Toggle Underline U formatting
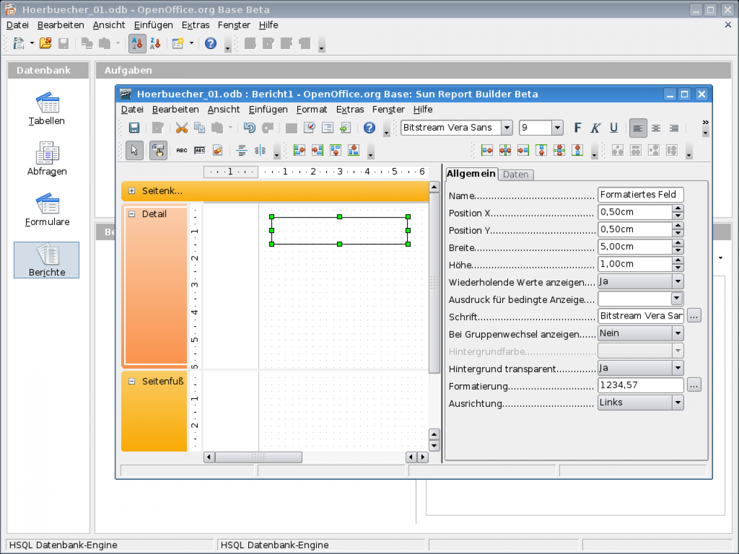 614,128
